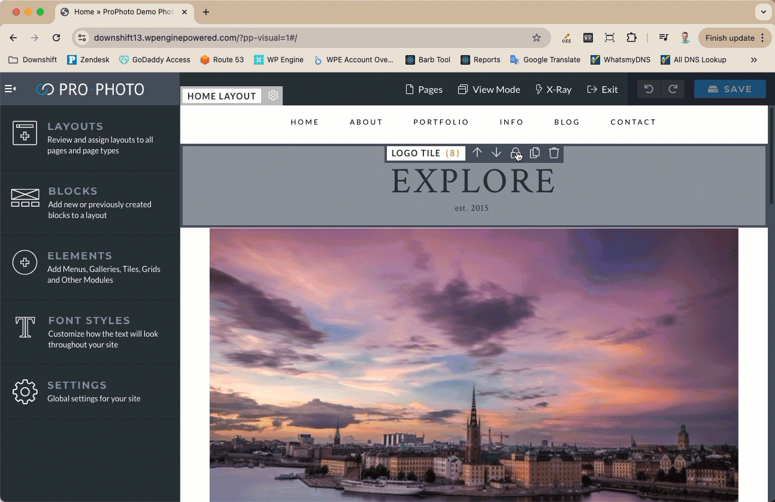
Task: Open the Google Translate bookmark
Action: click(x=545, y=59)
